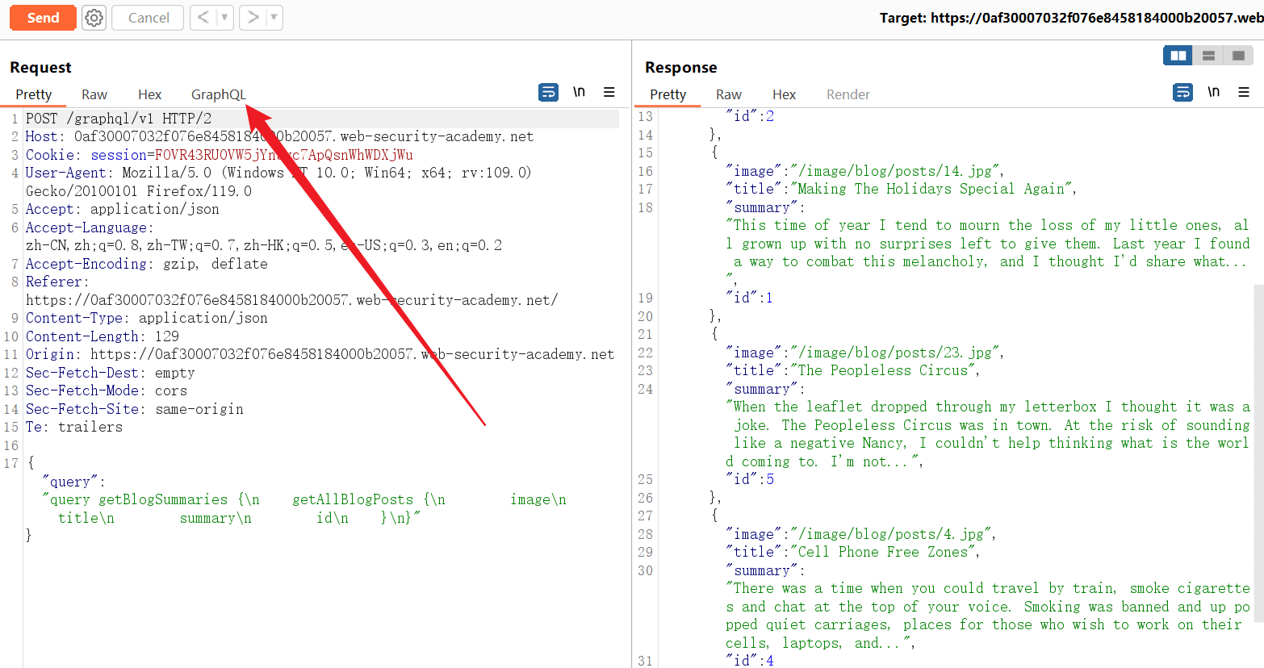Viewport: 1264px width, 668px height.
Task: Open the Response panel hamburger menu
Action: click(x=1244, y=92)
